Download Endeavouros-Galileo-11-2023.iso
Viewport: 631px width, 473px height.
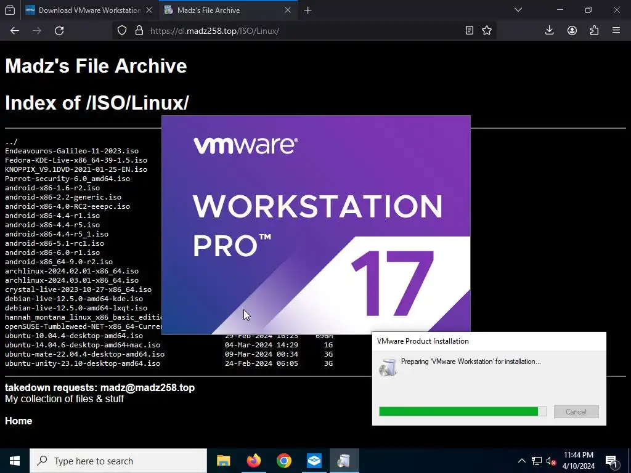click(71, 151)
